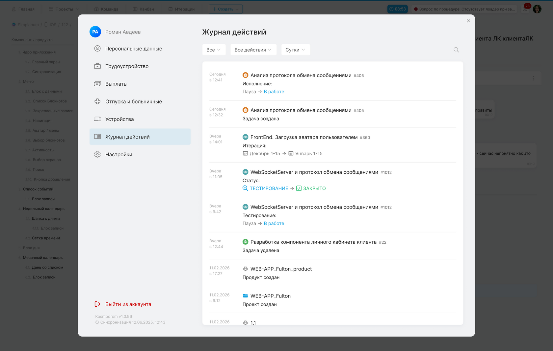Click the WEB-APP_Fulton_product icon
This screenshot has height=351, width=553.
(245, 269)
